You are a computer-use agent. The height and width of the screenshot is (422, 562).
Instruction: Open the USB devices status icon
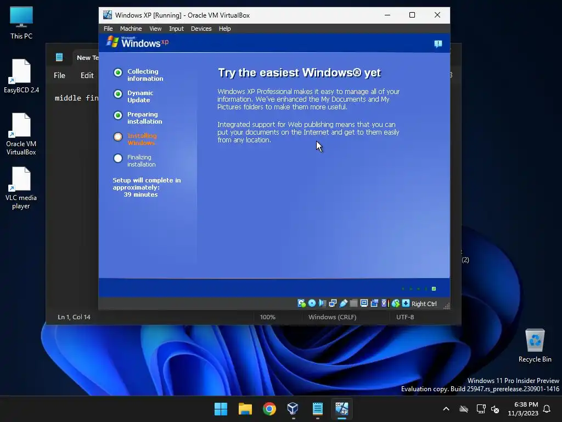[343, 303]
